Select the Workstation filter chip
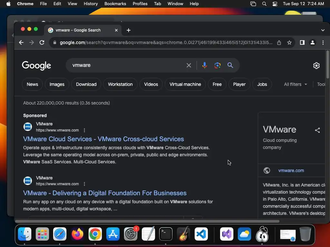 [x=121, y=85]
